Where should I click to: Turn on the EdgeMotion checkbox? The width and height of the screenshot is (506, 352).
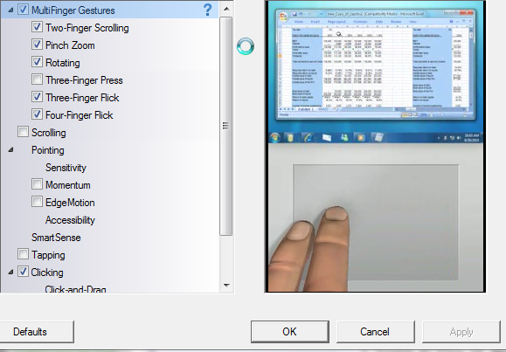tap(37, 201)
